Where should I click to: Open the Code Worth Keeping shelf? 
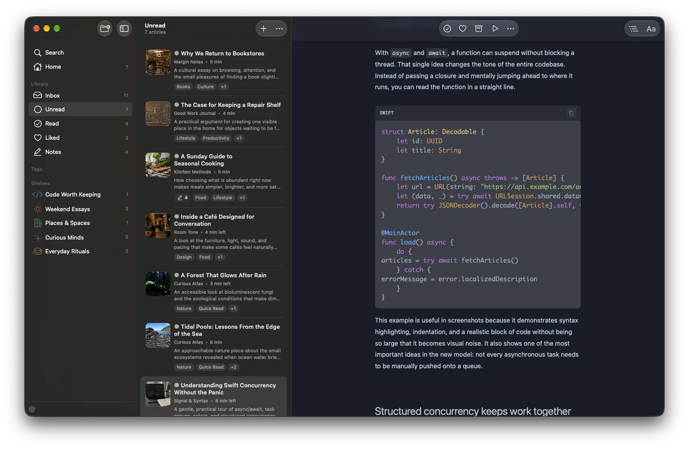[80, 194]
